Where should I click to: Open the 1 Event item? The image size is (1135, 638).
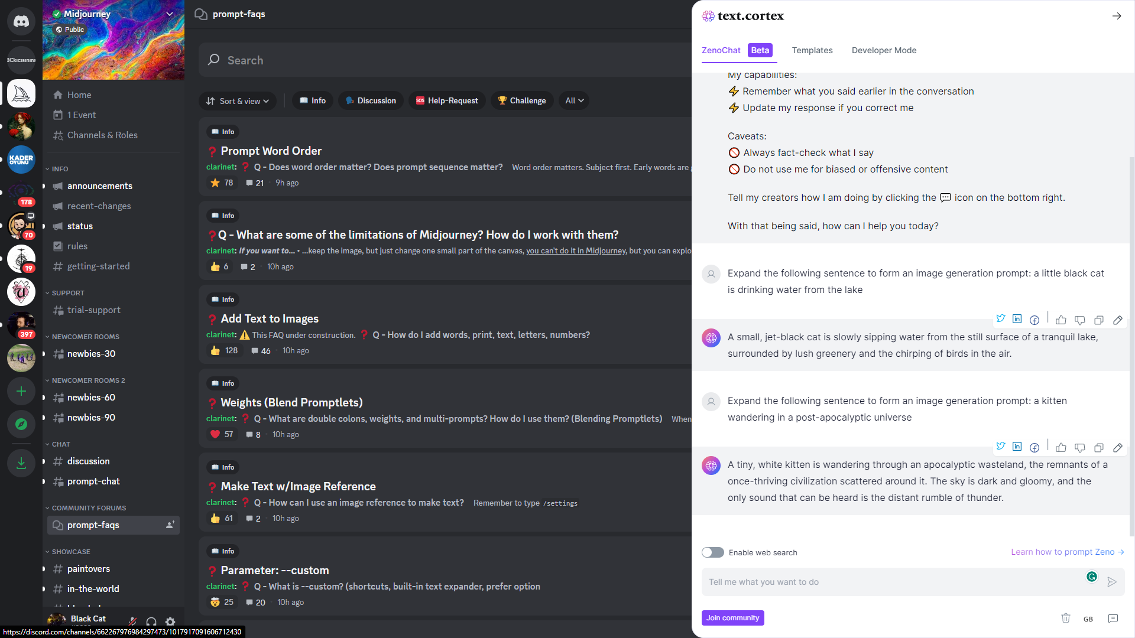113,115
